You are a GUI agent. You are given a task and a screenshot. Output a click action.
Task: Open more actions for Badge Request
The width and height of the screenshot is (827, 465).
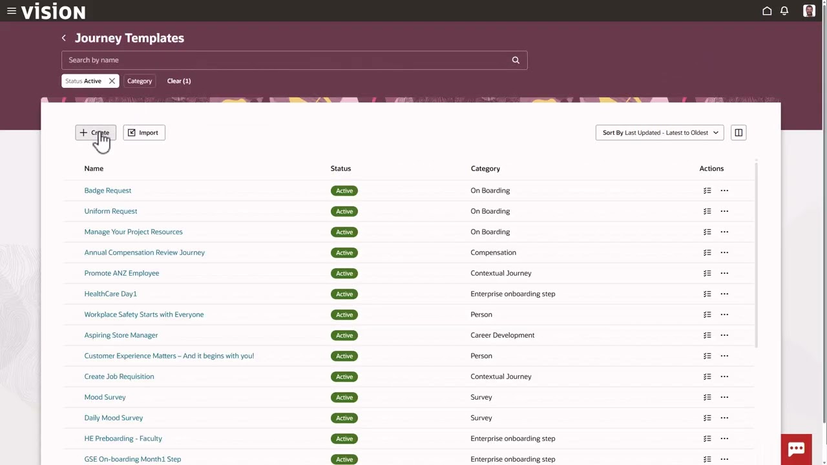point(724,191)
